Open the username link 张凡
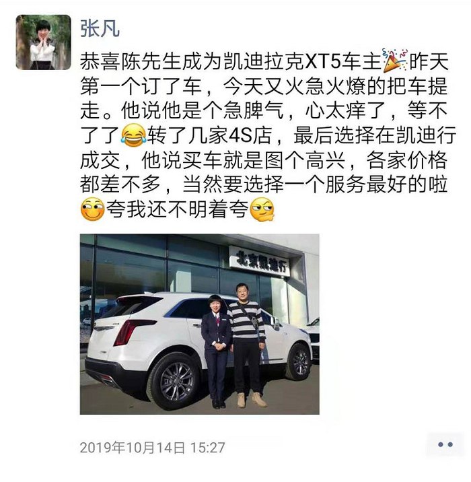The width and height of the screenshot is (471, 482). 100,28
